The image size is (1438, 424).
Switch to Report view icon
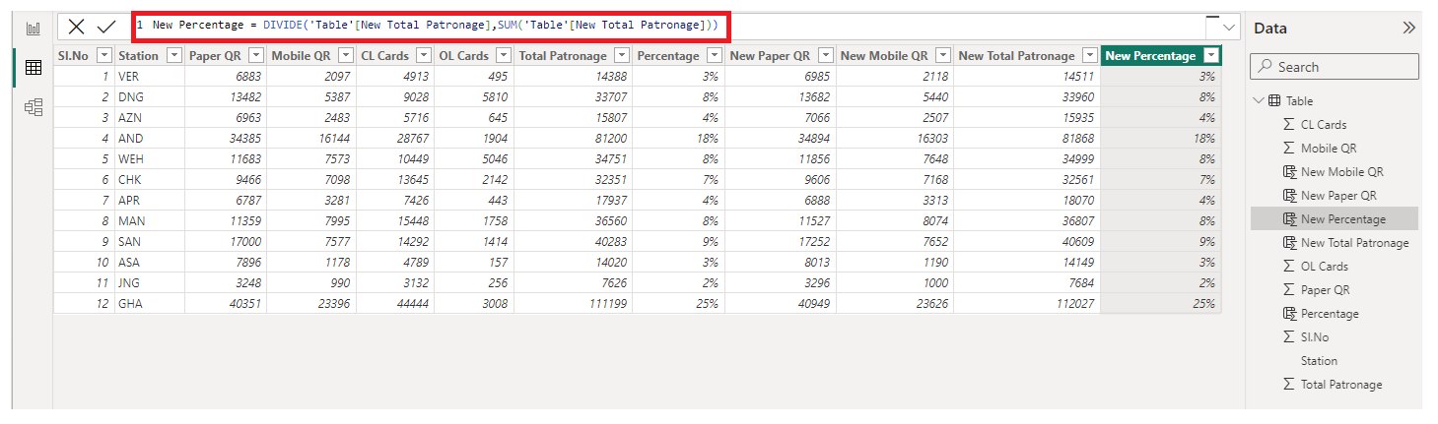pyautogui.click(x=33, y=30)
